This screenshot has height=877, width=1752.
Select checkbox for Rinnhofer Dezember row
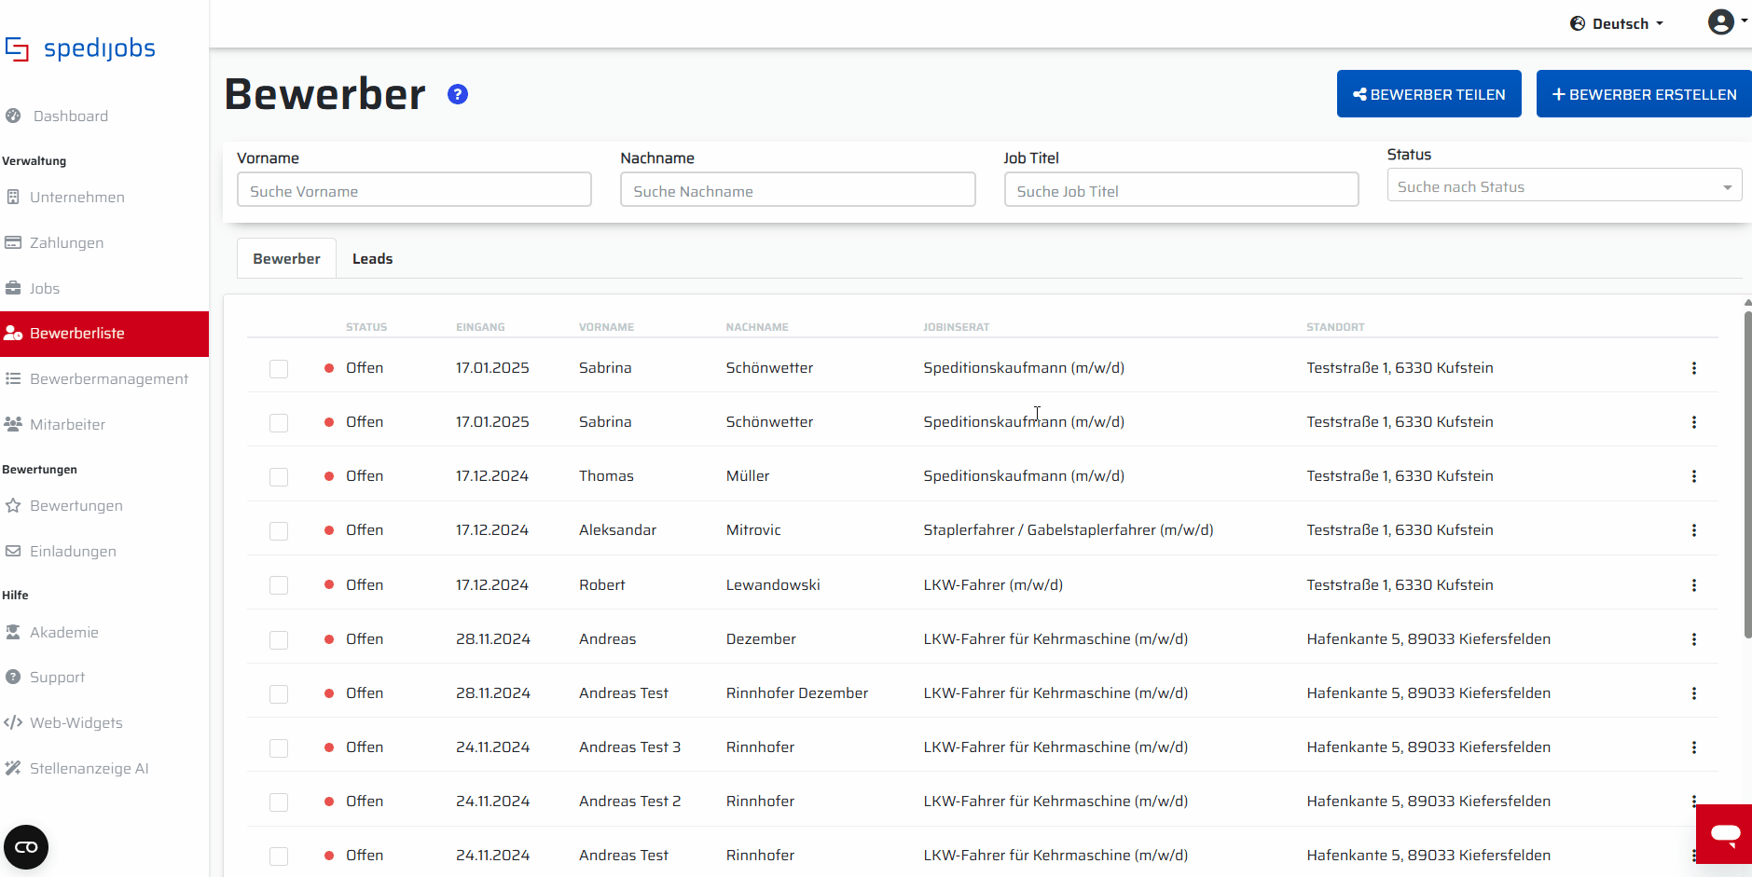[279, 694]
